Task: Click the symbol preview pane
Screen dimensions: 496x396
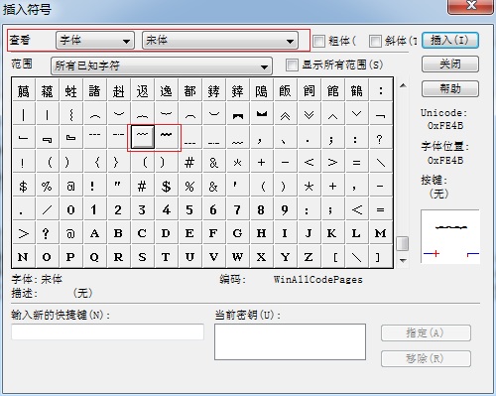Action: [450, 236]
